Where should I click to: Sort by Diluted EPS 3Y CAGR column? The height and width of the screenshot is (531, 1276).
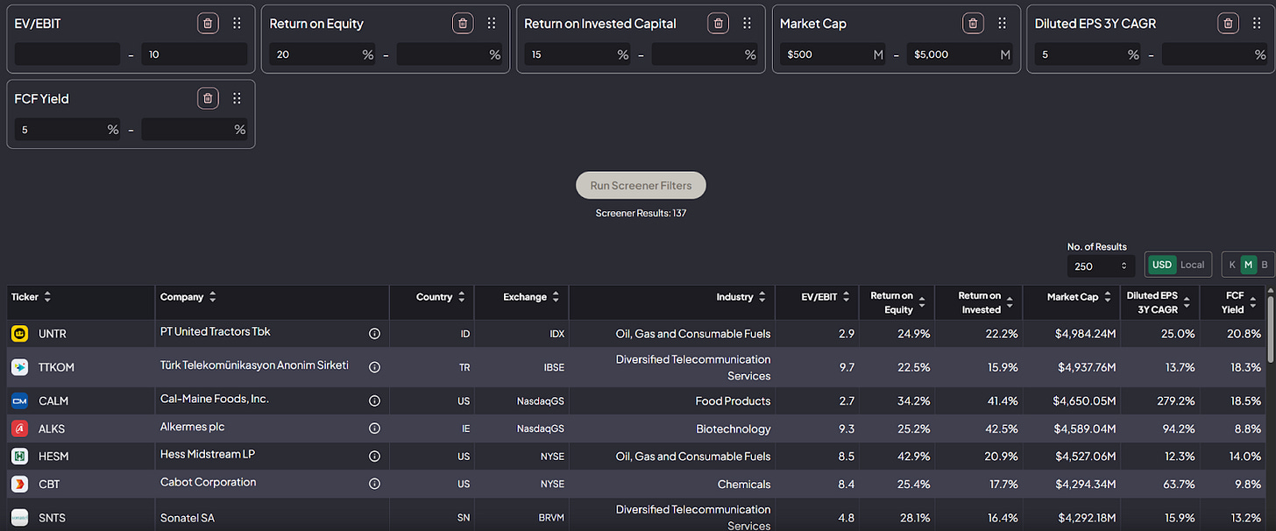coord(1187,302)
